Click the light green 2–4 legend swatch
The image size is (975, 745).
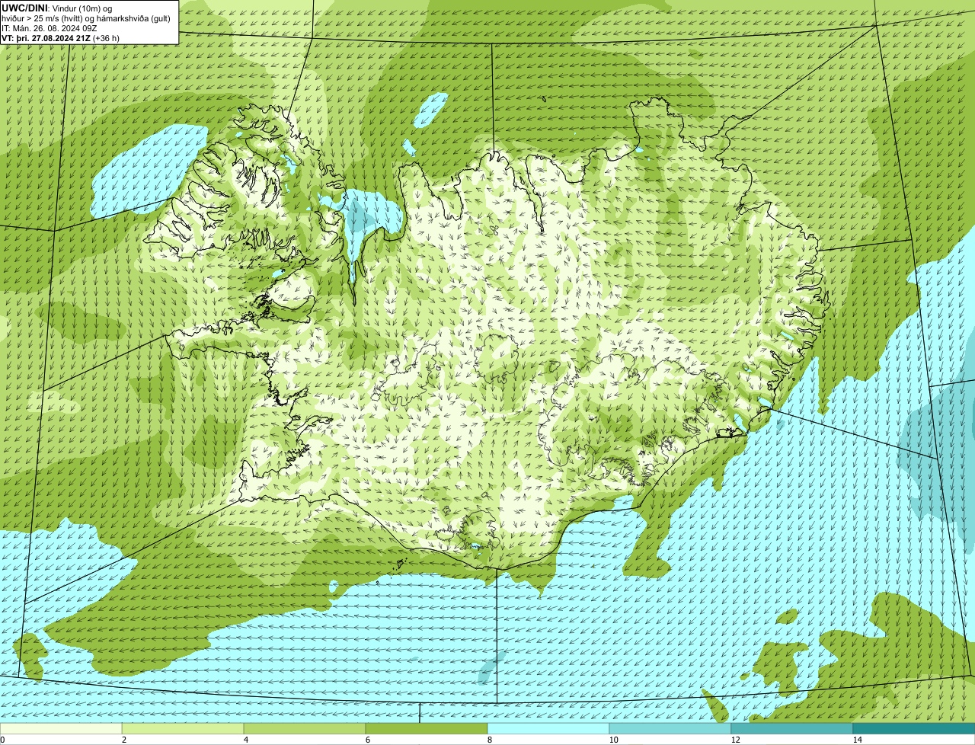pos(183,728)
